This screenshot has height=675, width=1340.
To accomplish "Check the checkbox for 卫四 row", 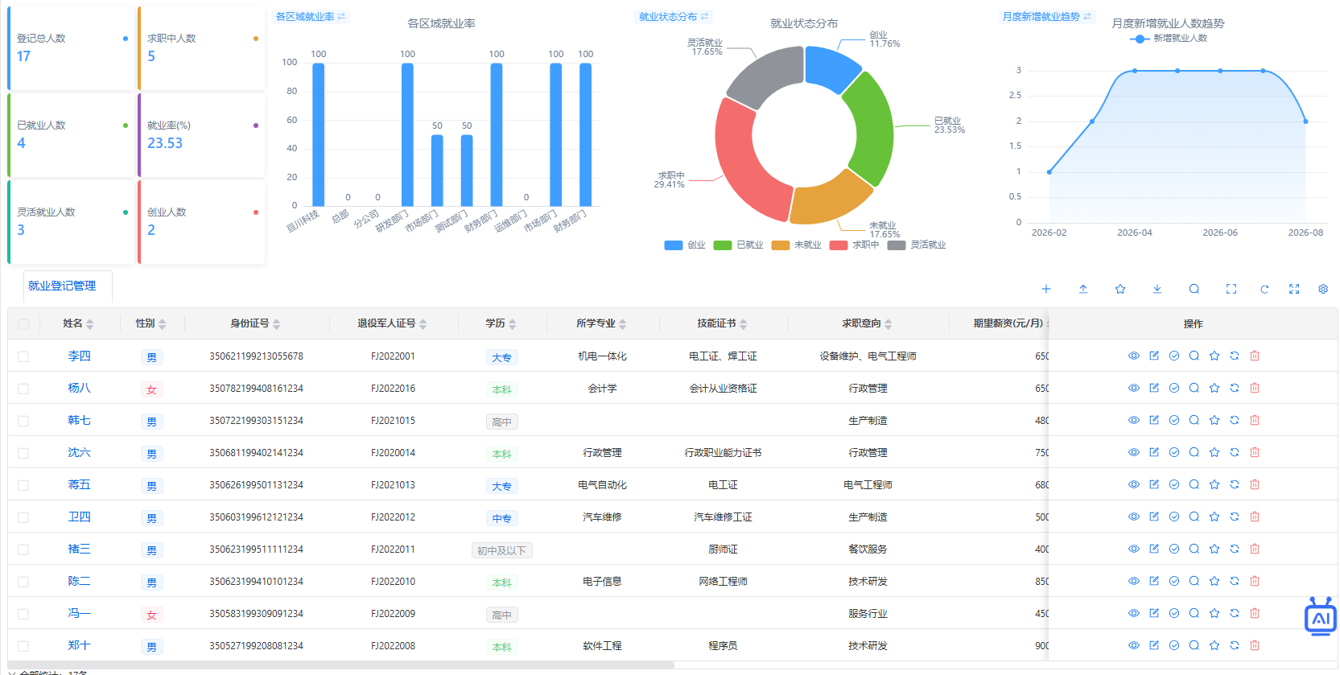I will [x=23, y=517].
